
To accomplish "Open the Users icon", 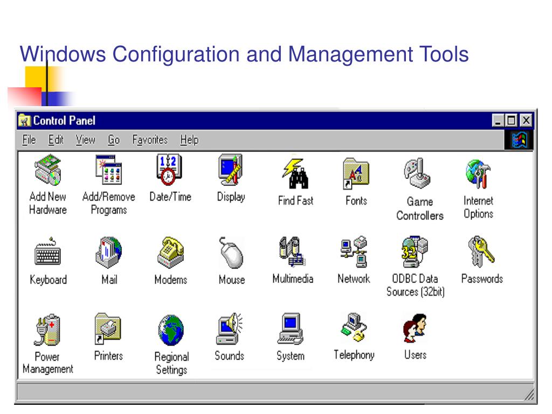I will coord(415,328).
